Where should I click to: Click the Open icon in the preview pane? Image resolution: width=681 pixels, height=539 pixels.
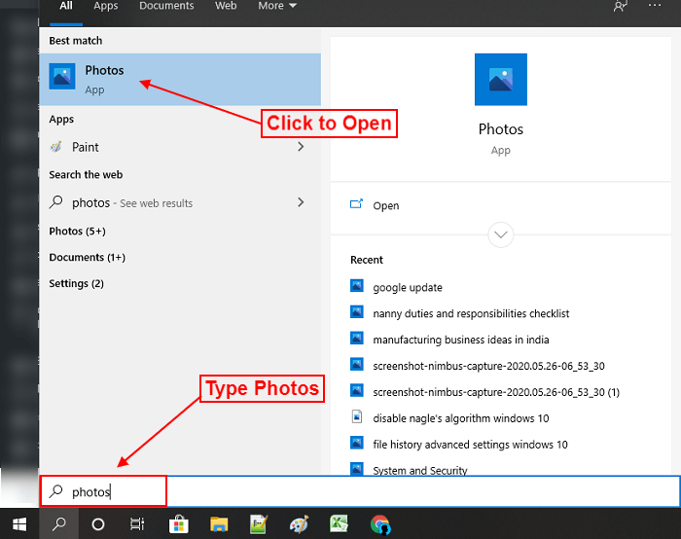click(x=356, y=204)
